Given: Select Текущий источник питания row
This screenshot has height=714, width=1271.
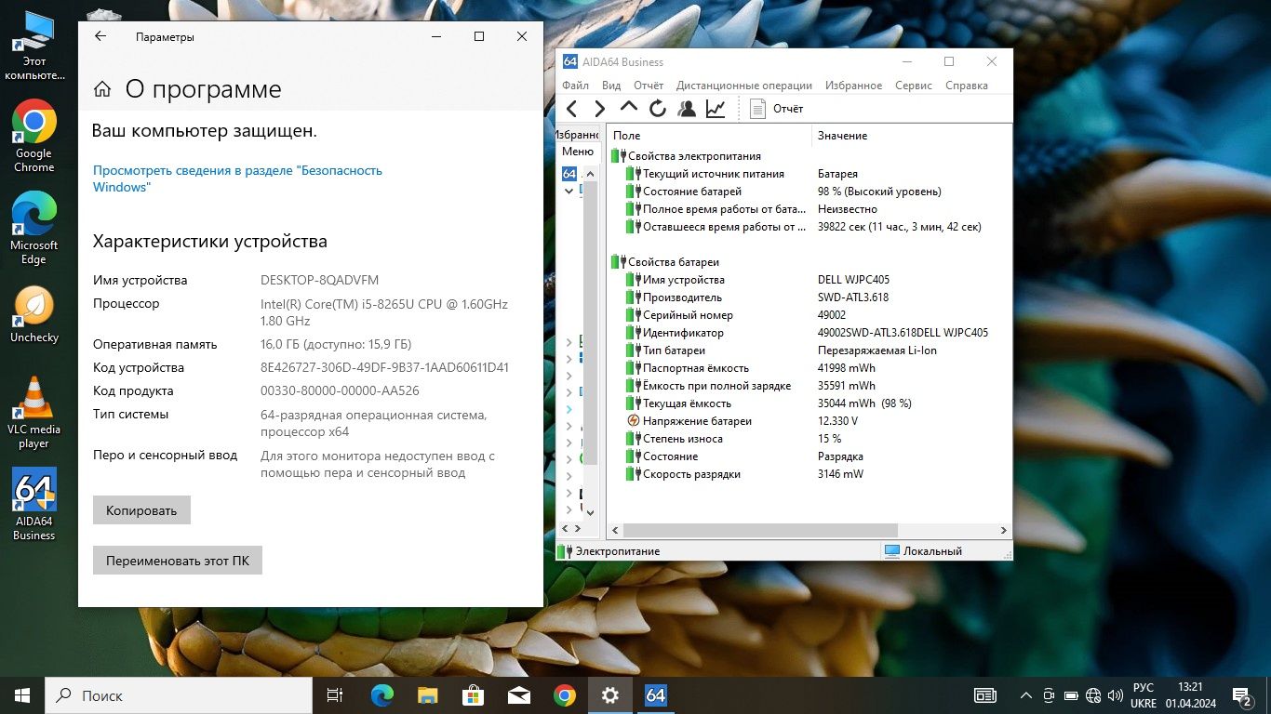Looking at the screenshot, I should click(x=809, y=174).
